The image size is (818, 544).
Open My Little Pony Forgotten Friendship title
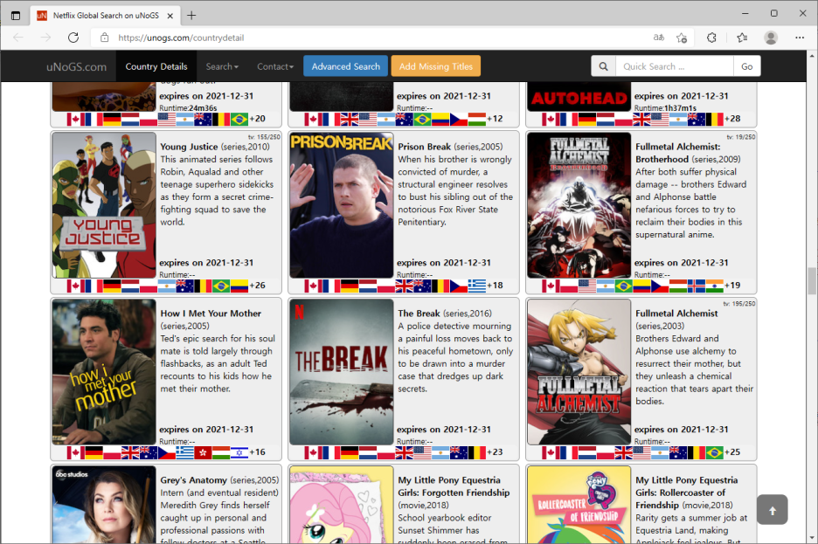454,486
